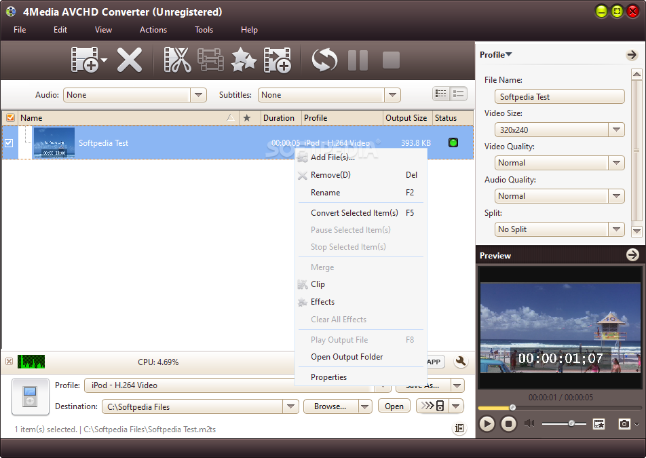This screenshot has height=458, width=646.
Task: Open the Subtitles dropdown
Action: [392, 95]
